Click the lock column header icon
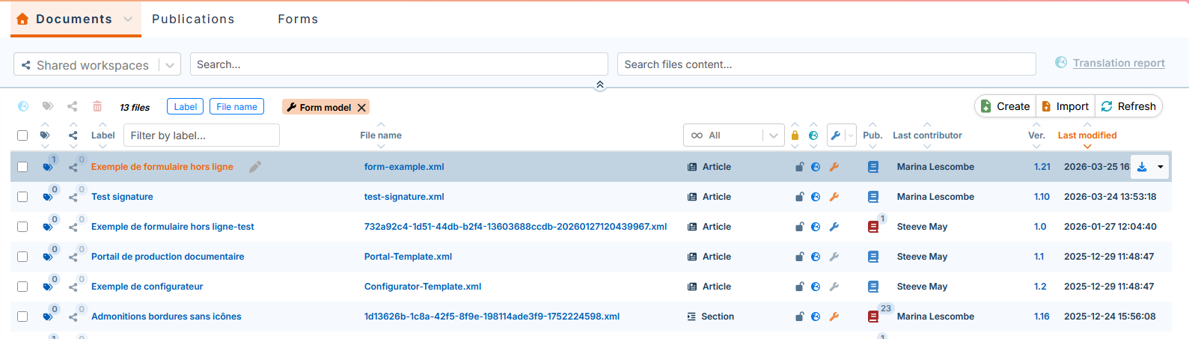This screenshot has width=1189, height=339. (x=795, y=135)
